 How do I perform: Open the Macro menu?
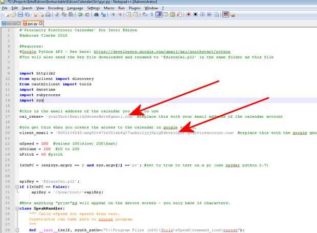109,8
